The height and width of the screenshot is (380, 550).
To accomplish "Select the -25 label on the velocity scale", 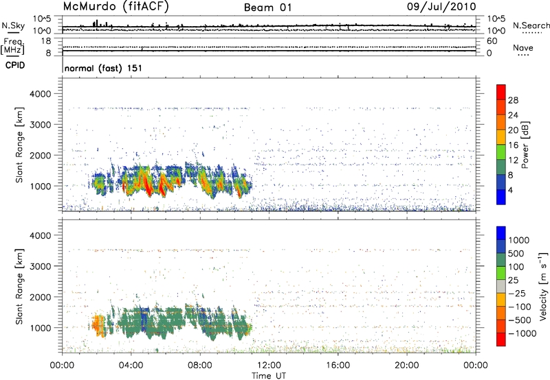I will tap(518, 294).
